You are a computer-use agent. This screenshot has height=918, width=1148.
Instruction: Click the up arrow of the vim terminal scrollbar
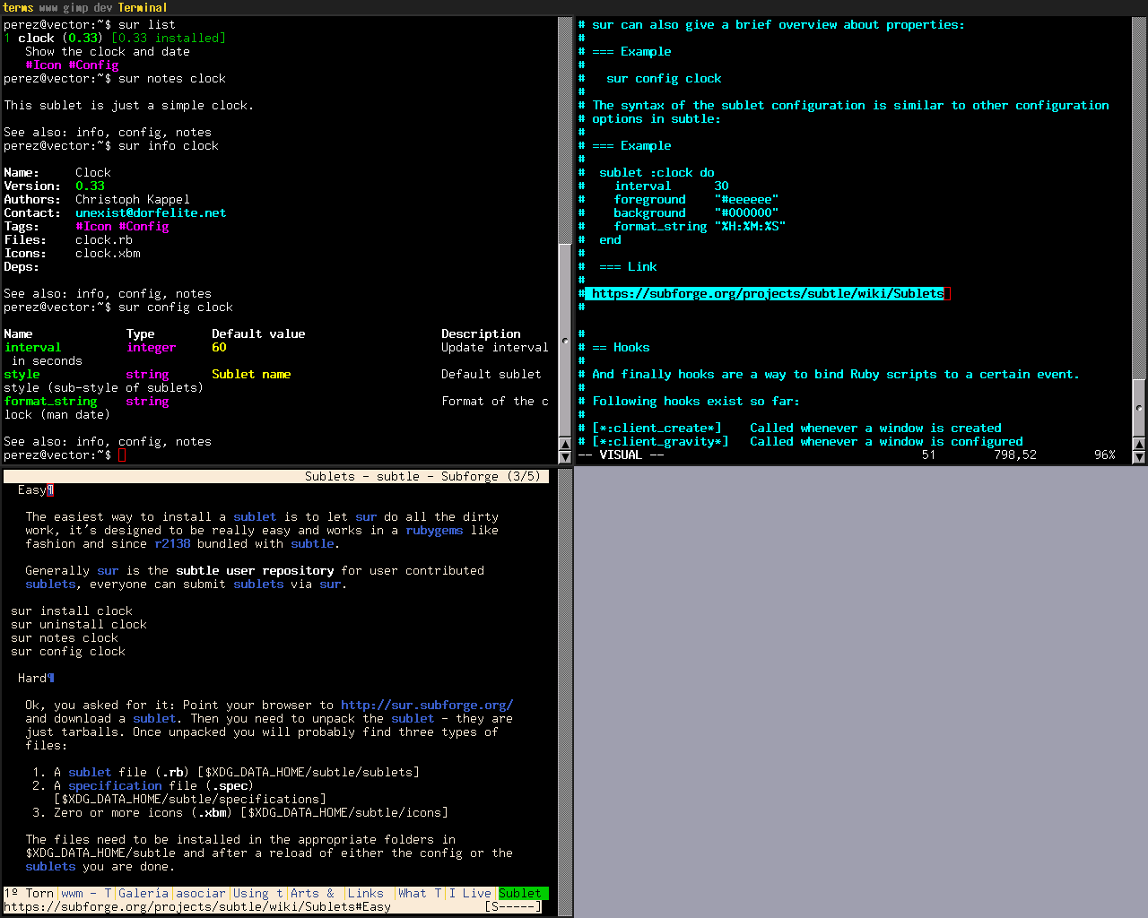coord(1139,444)
